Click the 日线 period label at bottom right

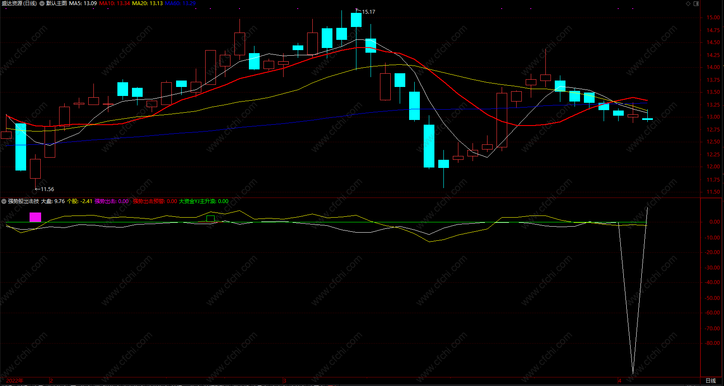click(711, 380)
